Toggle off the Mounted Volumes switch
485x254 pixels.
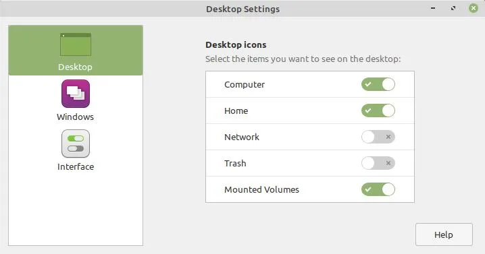[x=378, y=189]
